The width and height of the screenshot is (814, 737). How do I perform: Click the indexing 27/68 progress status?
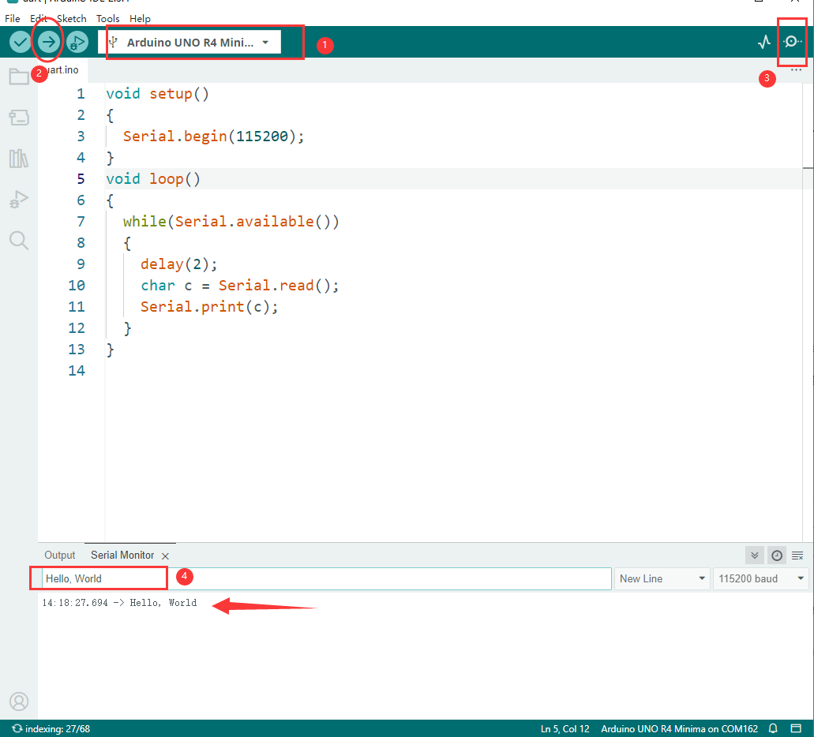click(x=51, y=728)
